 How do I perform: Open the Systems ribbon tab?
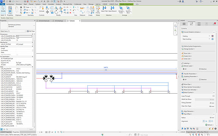tap(38, 4)
